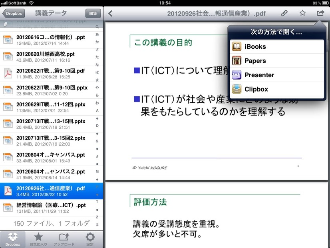Tap the Presenter app icon
The image size is (330, 248).
click(237, 75)
